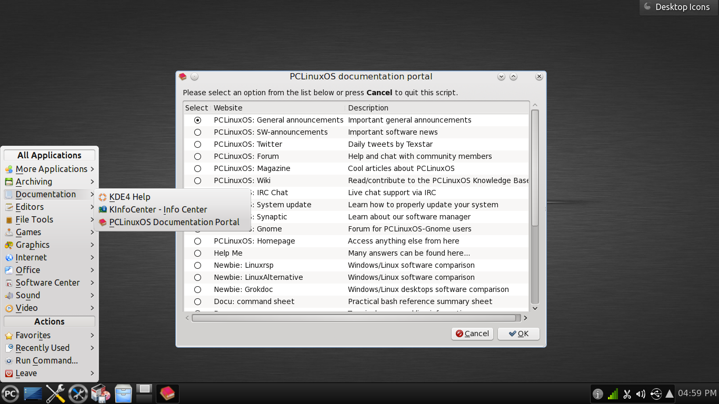This screenshot has width=719, height=404.
Task: Click the Select column header
Action: click(x=197, y=108)
